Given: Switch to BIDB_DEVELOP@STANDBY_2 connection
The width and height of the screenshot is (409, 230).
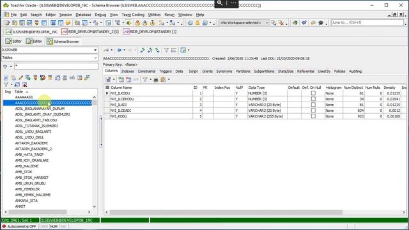Looking at the screenshot, I should point(90,32).
